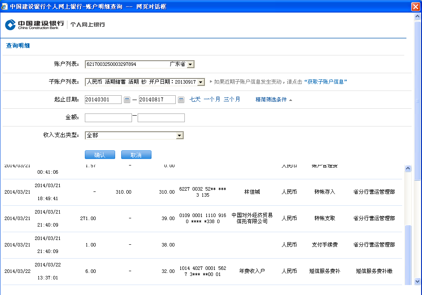Click the browser icon in the title bar
The width and height of the screenshot is (422, 295).
5,6
